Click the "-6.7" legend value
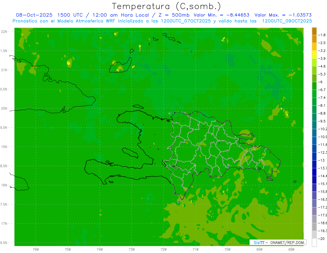The width and height of the screenshot is (327, 253). pos(322,90)
